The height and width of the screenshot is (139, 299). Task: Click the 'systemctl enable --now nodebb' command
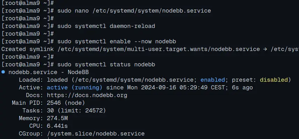(125, 41)
